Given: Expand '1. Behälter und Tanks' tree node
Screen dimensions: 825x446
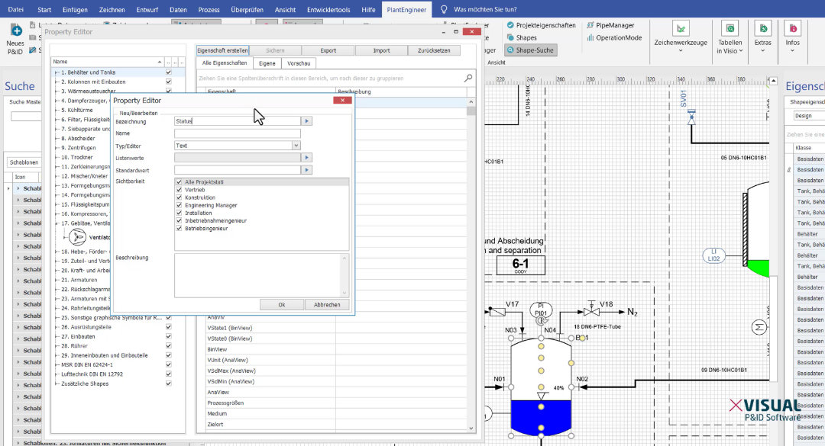Looking at the screenshot, I should 57,72.
